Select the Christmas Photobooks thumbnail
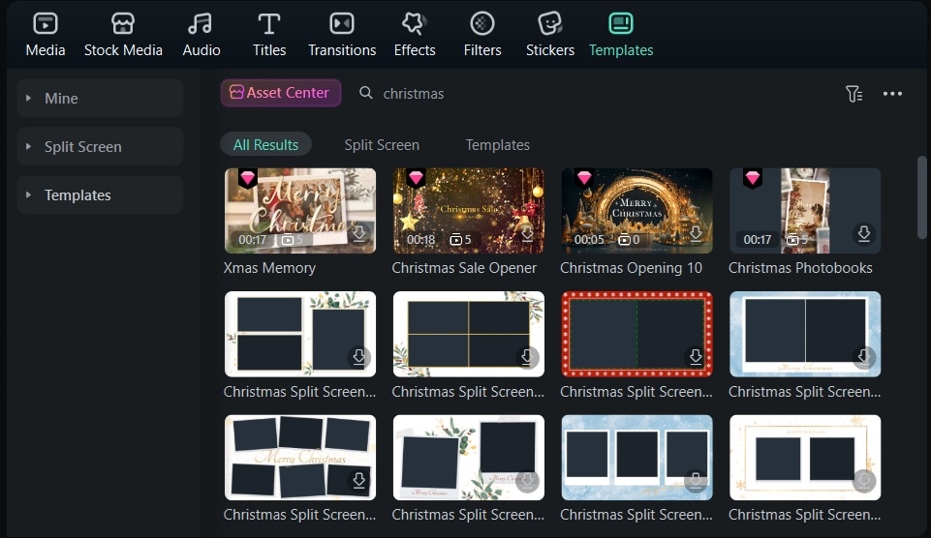Image resolution: width=931 pixels, height=538 pixels. pos(805,211)
